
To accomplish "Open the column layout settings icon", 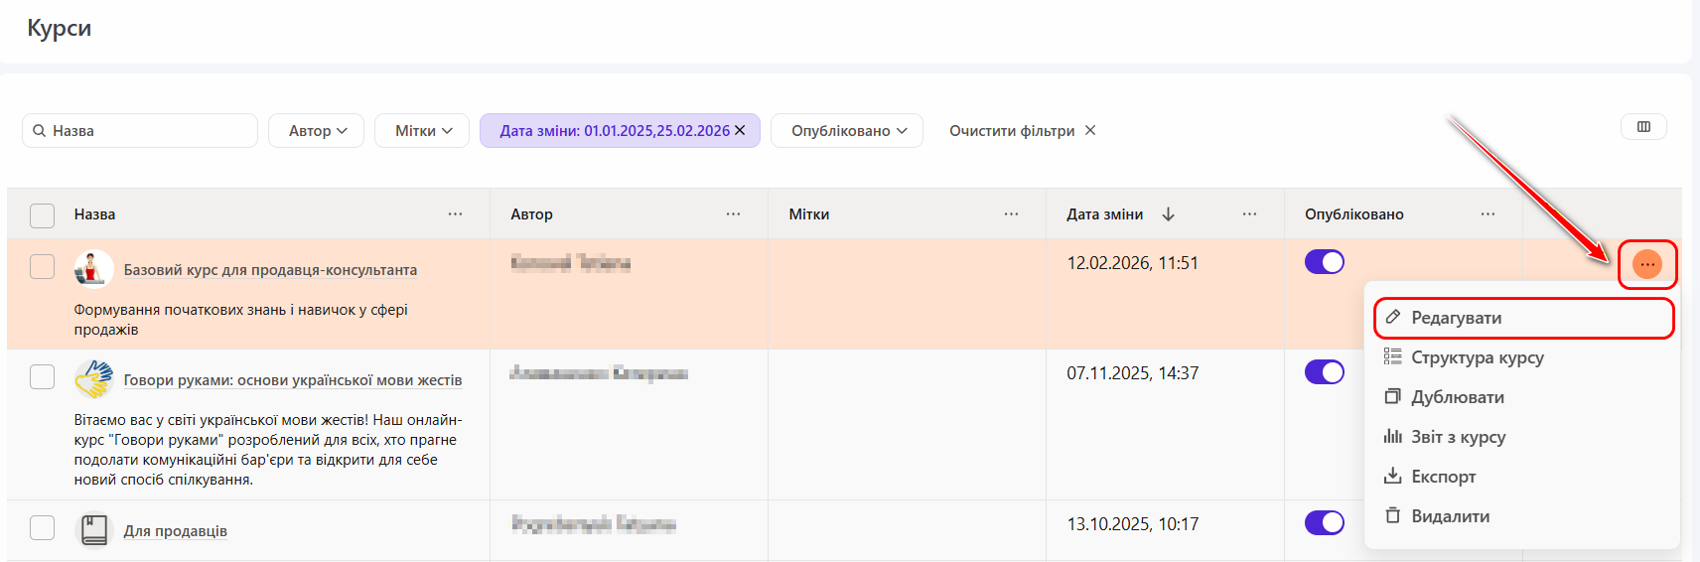I will pos(1643,127).
